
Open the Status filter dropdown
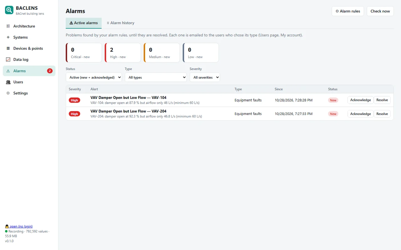94,77
